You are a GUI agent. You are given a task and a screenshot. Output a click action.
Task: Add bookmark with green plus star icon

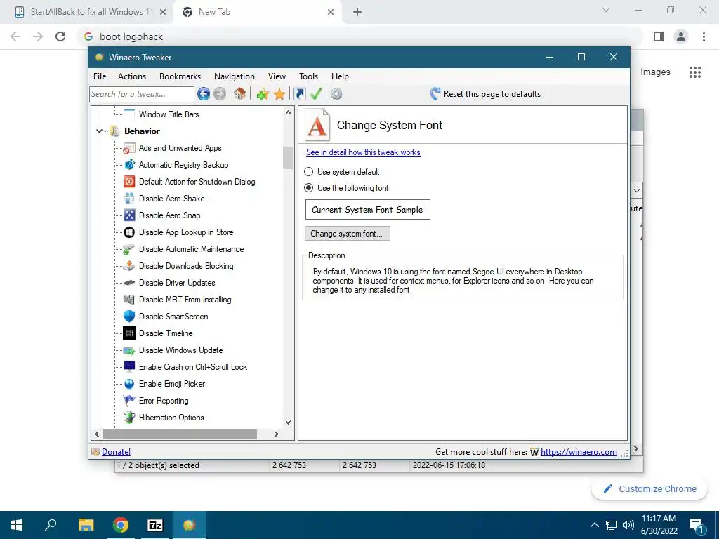pyautogui.click(x=263, y=95)
